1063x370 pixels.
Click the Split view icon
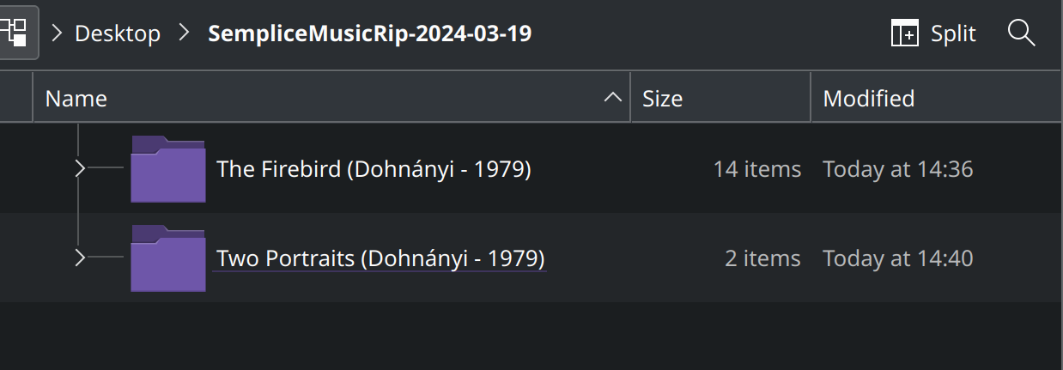tap(904, 33)
